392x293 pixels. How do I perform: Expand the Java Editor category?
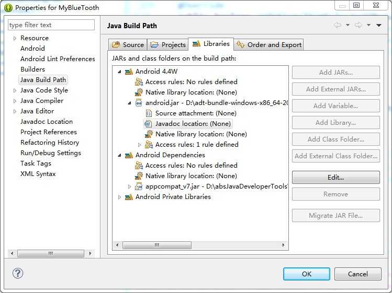pos(15,111)
